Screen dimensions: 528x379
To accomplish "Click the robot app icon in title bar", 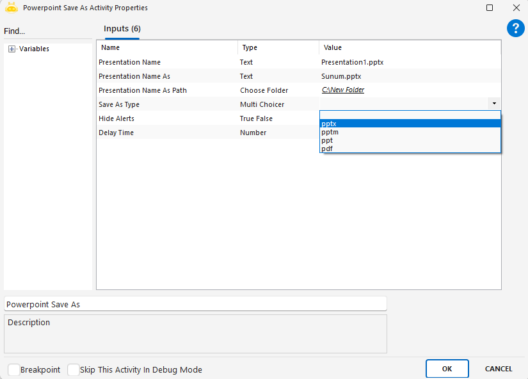I will [x=11, y=8].
